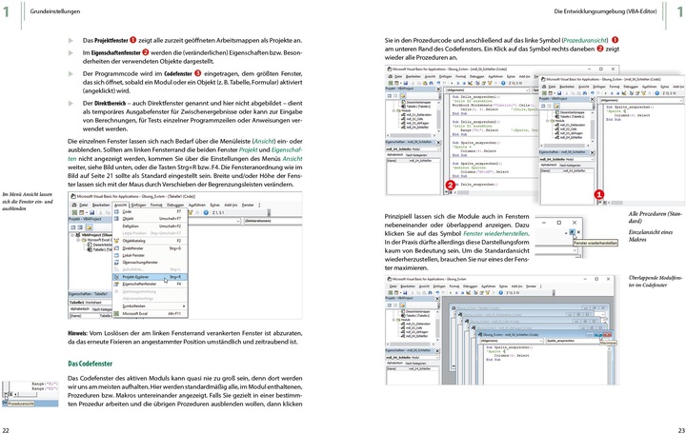Click close X beside Fenster wiederherstellen icon
The height and width of the screenshot is (434, 686).
coord(579,232)
